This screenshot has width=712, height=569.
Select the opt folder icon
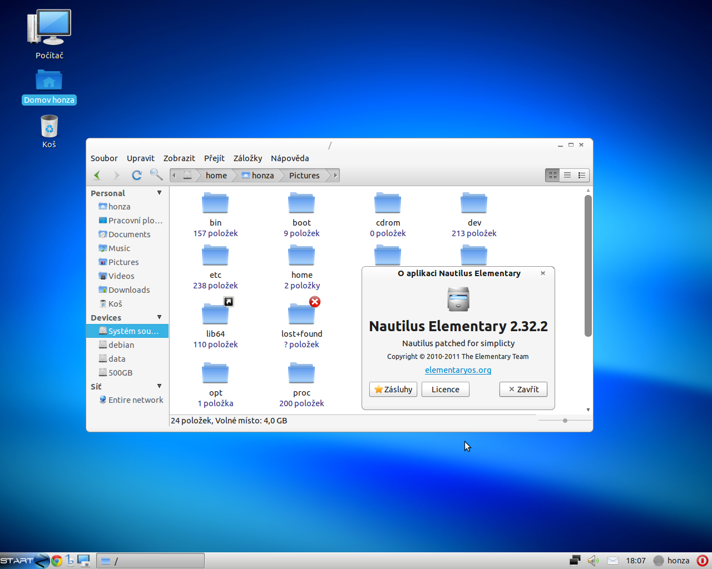pos(215,372)
